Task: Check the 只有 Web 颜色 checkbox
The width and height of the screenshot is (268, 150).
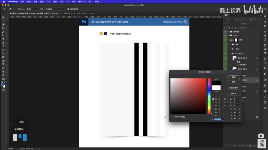Action: pos(171,117)
